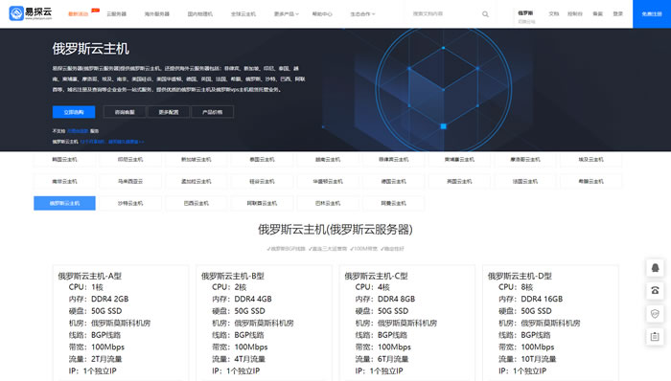671x381 pixels.
Task: Click the red flag badge icon
Action: coord(96,11)
